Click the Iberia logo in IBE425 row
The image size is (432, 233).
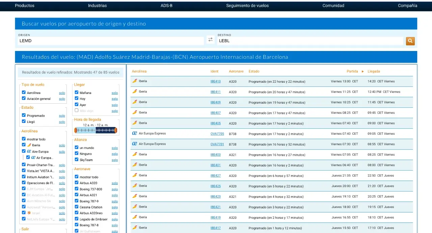[x=135, y=186]
